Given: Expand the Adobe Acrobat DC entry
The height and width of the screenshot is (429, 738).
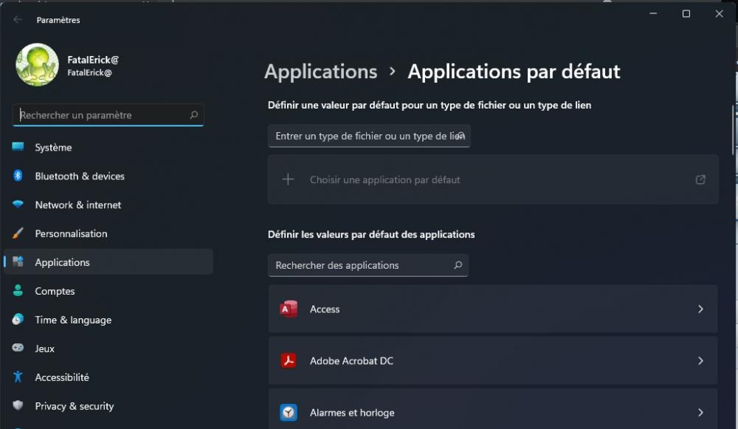Looking at the screenshot, I should [700, 360].
